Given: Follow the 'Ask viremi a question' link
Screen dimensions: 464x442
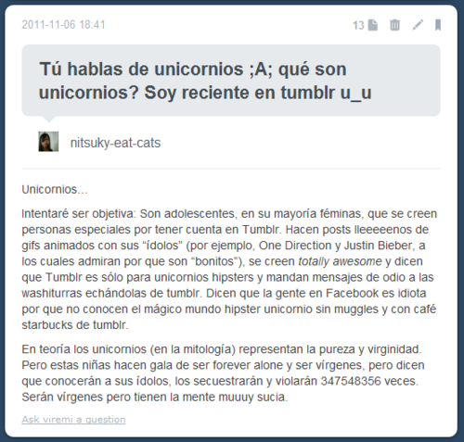Looking at the screenshot, I should (73, 419).
